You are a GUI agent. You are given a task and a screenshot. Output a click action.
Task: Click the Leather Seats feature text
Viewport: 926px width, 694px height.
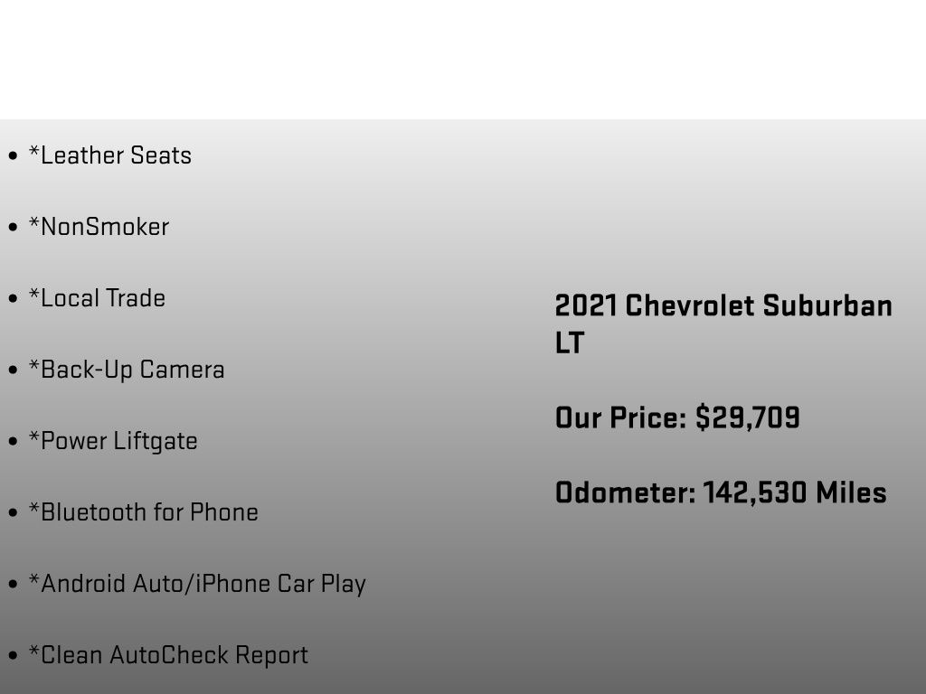click(110, 155)
